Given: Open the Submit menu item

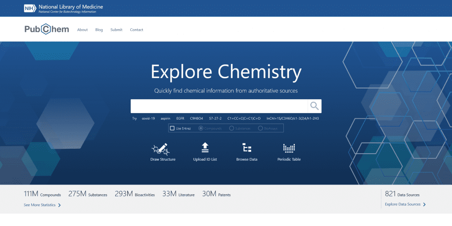Looking at the screenshot, I should click(x=117, y=30).
